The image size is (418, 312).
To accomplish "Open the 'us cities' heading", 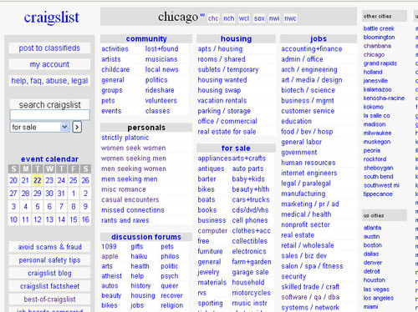I will (374, 216).
